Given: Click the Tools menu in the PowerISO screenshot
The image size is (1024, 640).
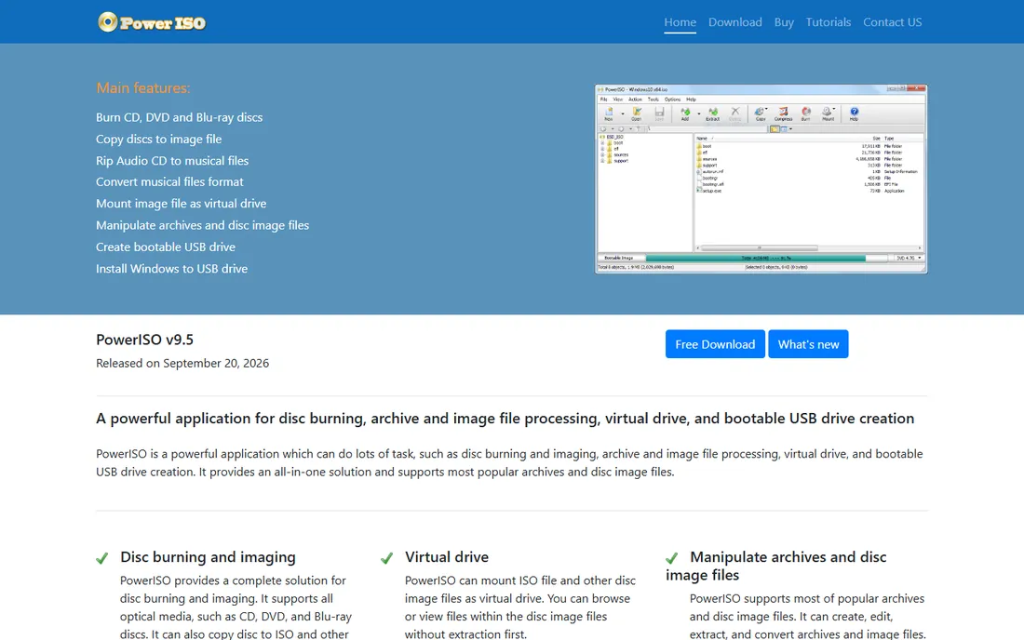Looking at the screenshot, I should 653,100.
